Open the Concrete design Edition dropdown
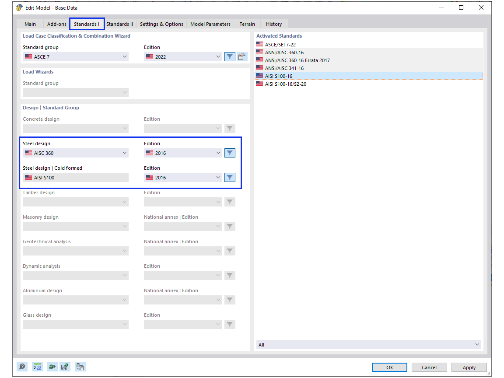The width and height of the screenshot is (504, 378). (x=183, y=129)
